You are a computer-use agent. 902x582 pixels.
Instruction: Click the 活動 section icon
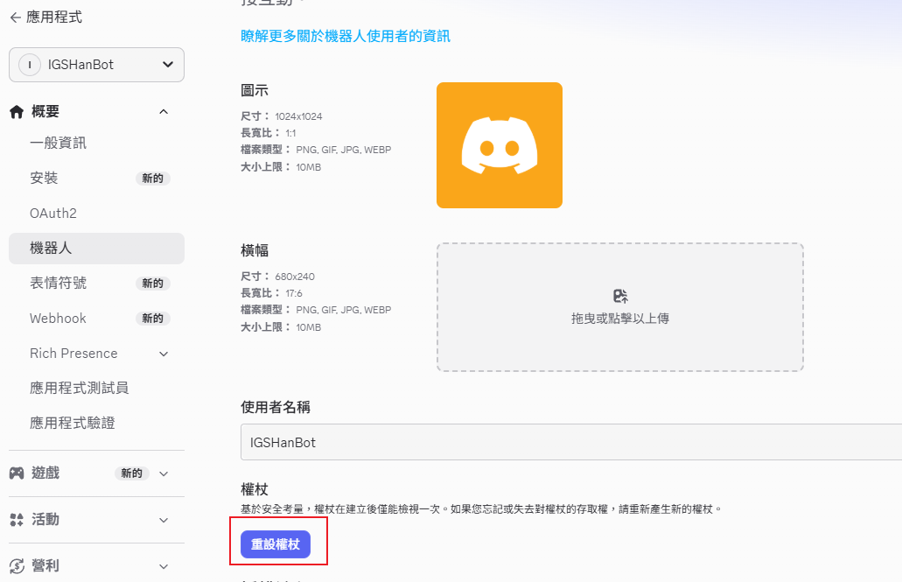pos(17,520)
